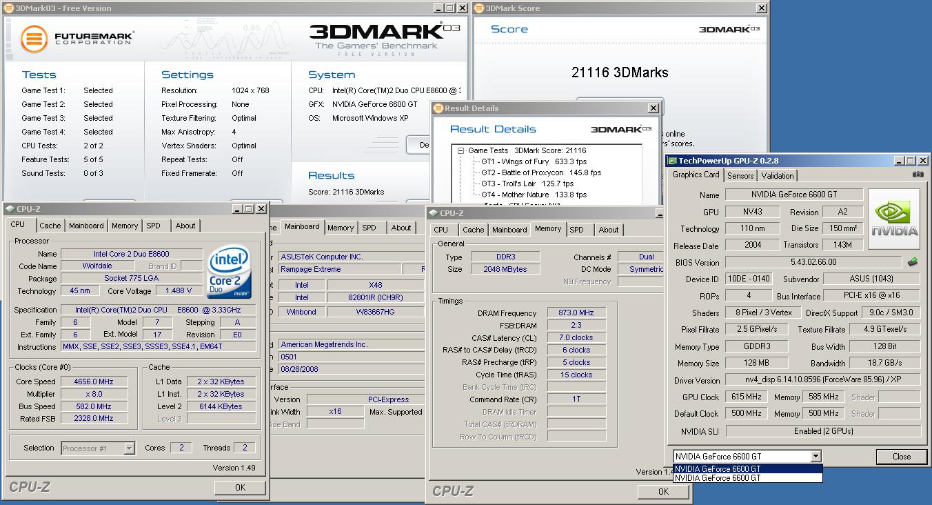The image size is (932, 505).
Task: Click the Subvendor ASUS (1043) field
Action: click(871, 279)
